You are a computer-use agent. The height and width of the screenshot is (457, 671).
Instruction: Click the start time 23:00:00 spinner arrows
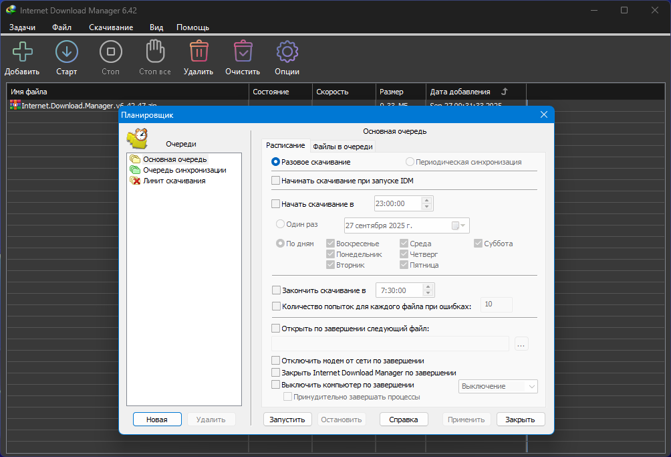(428, 203)
